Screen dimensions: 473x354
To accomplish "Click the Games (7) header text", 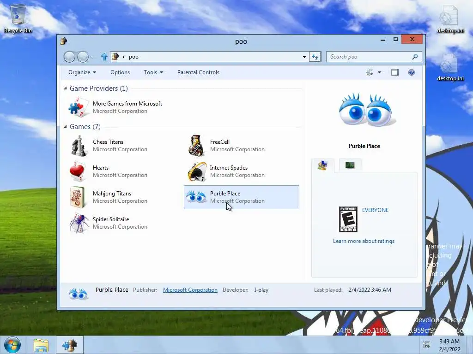I will pos(85,126).
